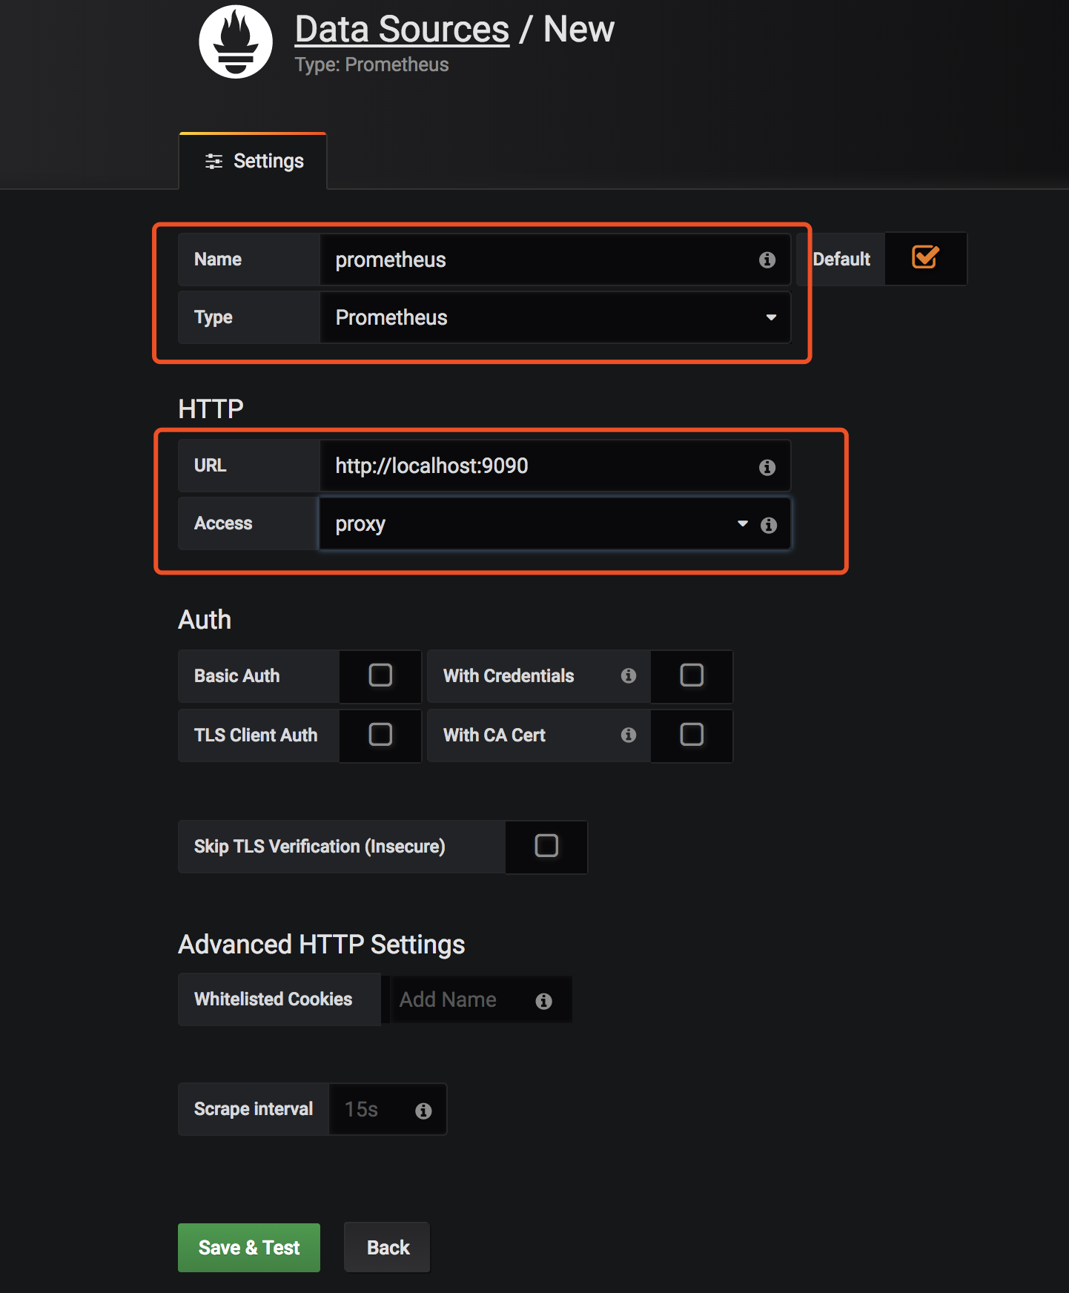This screenshot has width=1069, height=1293.
Task: Click the 'Name' field label
Action: coord(218,259)
